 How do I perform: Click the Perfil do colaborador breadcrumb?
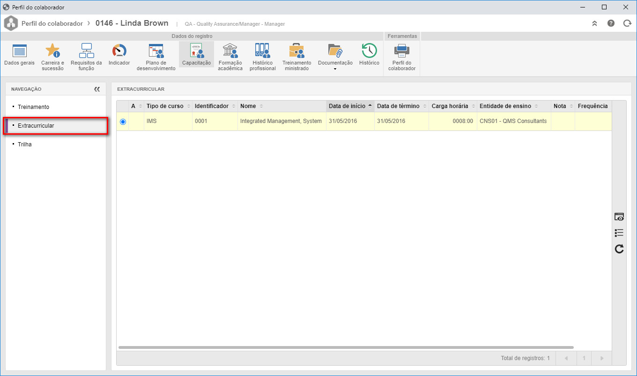pyautogui.click(x=52, y=23)
